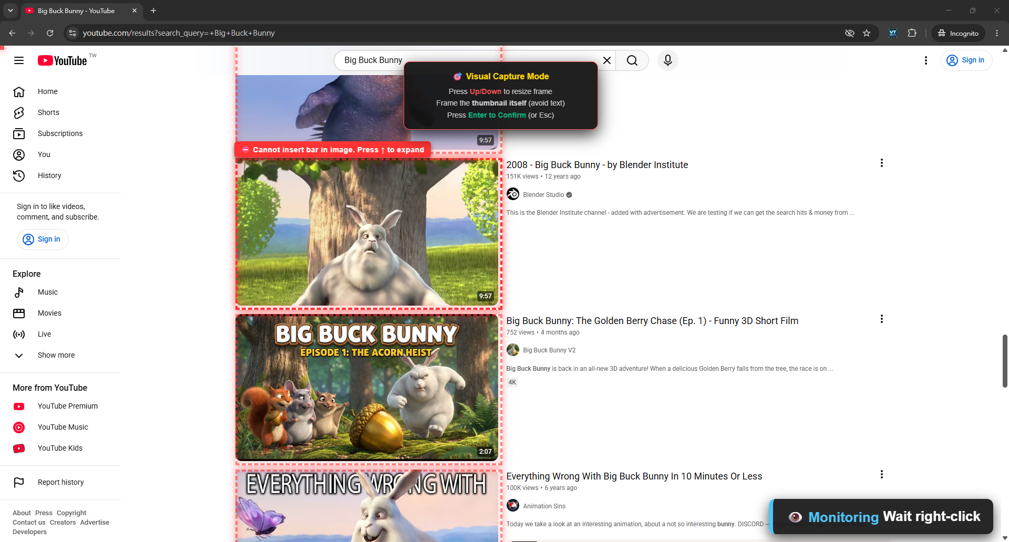Open the Blender Studio channel avatar
The height and width of the screenshot is (542, 1009).
(x=513, y=194)
